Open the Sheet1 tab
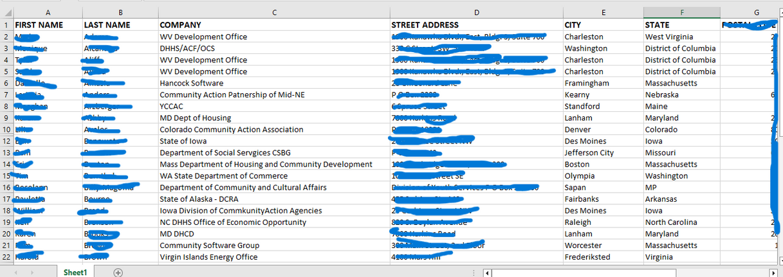Image resolution: width=783 pixels, height=277 pixels. (75, 273)
